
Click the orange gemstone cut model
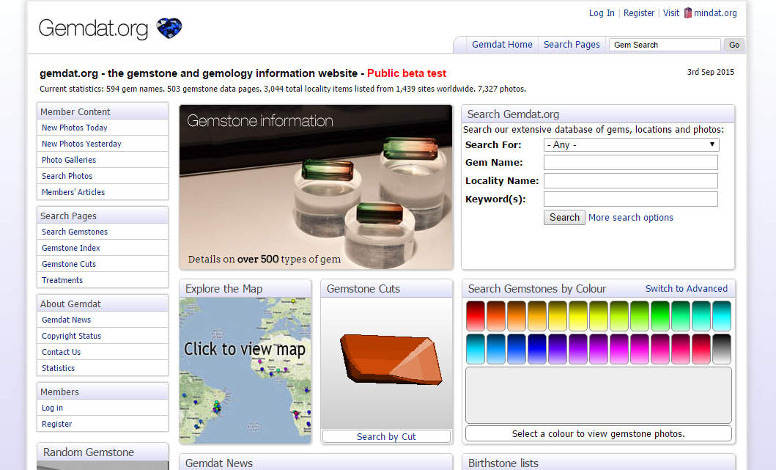(x=391, y=359)
